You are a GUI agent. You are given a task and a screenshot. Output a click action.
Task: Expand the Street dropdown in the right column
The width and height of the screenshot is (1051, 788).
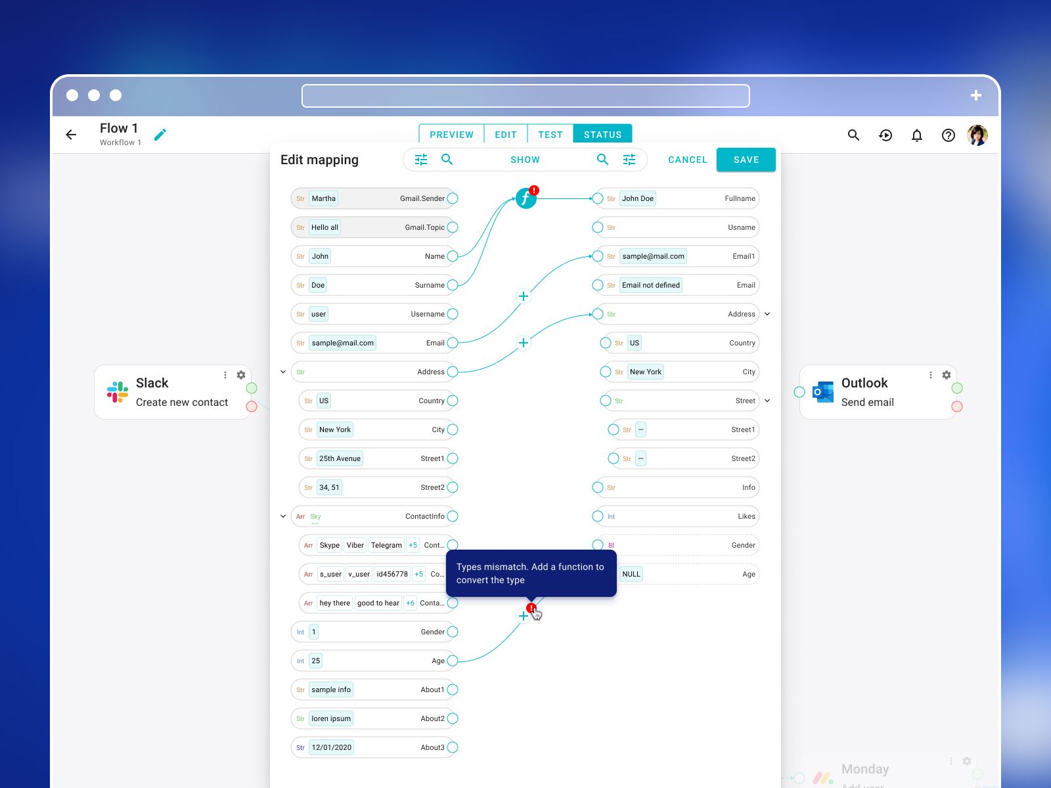(x=767, y=401)
